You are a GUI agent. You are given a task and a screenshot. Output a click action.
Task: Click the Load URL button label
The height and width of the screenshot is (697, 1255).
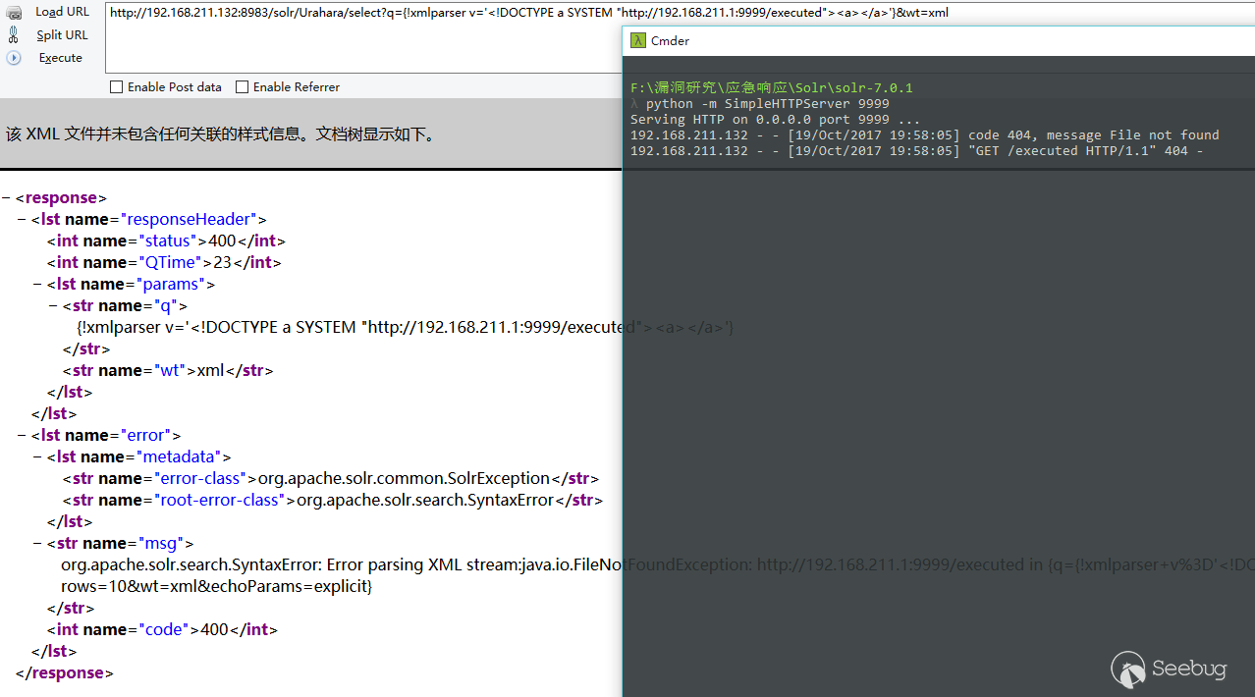(x=62, y=12)
